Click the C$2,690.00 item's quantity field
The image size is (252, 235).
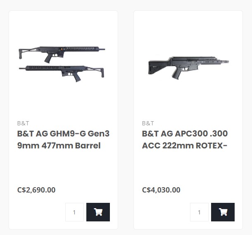pyautogui.click(x=74, y=212)
